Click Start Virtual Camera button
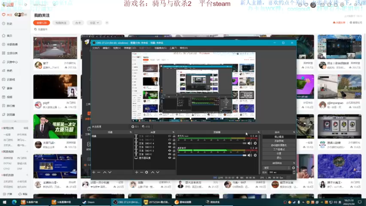 [x=279, y=145]
